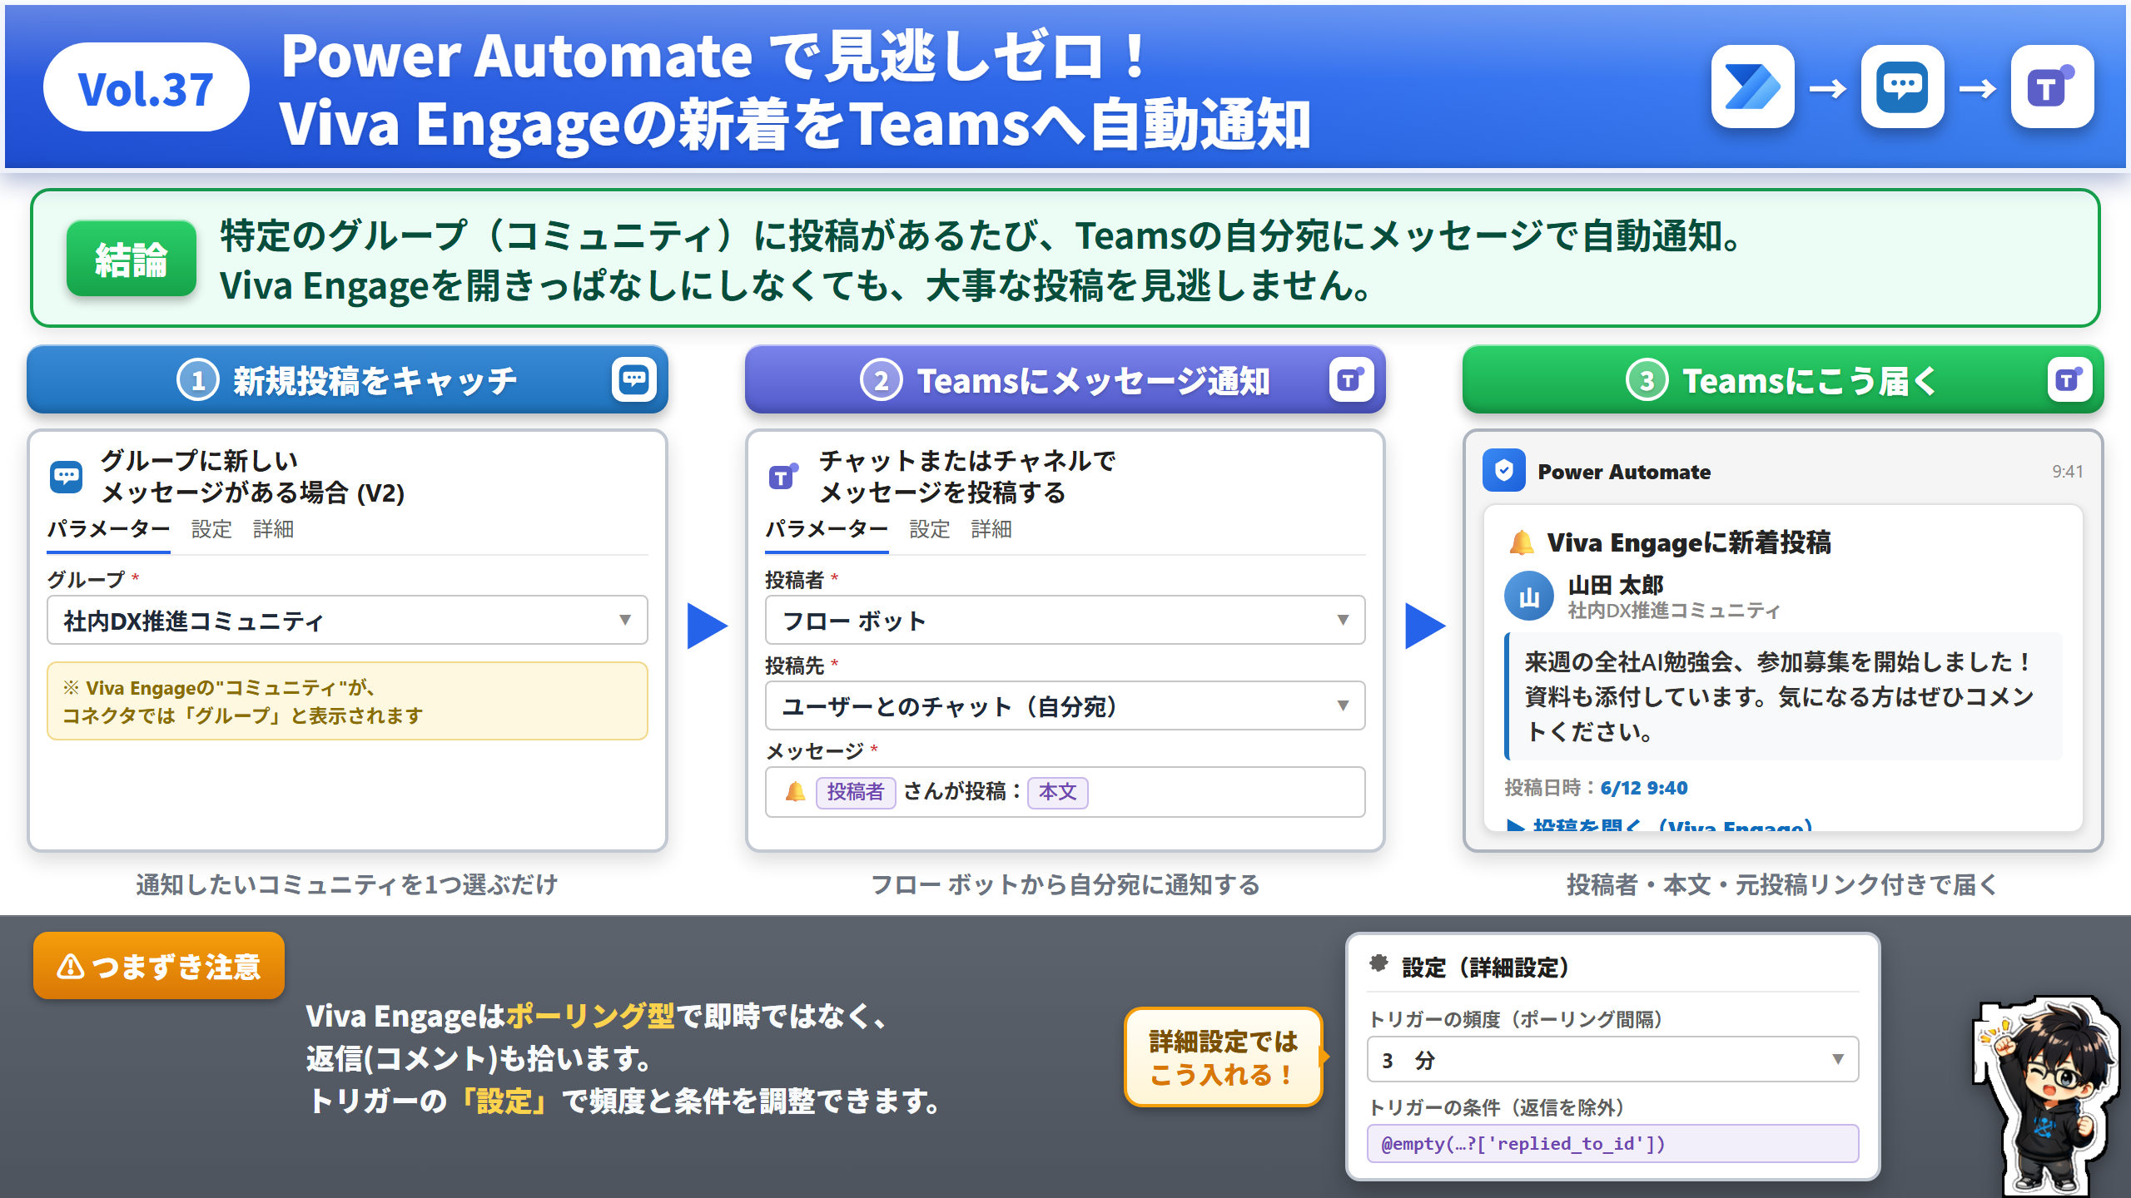
Task: Click the chat icon on step 1 banner
Action: click(x=634, y=379)
